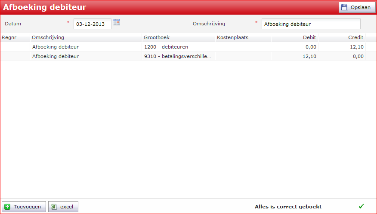The width and height of the screenshot is (377, 214).
Task: Focus the Datum field showing 03-12-2013
Action: point(93,24)
